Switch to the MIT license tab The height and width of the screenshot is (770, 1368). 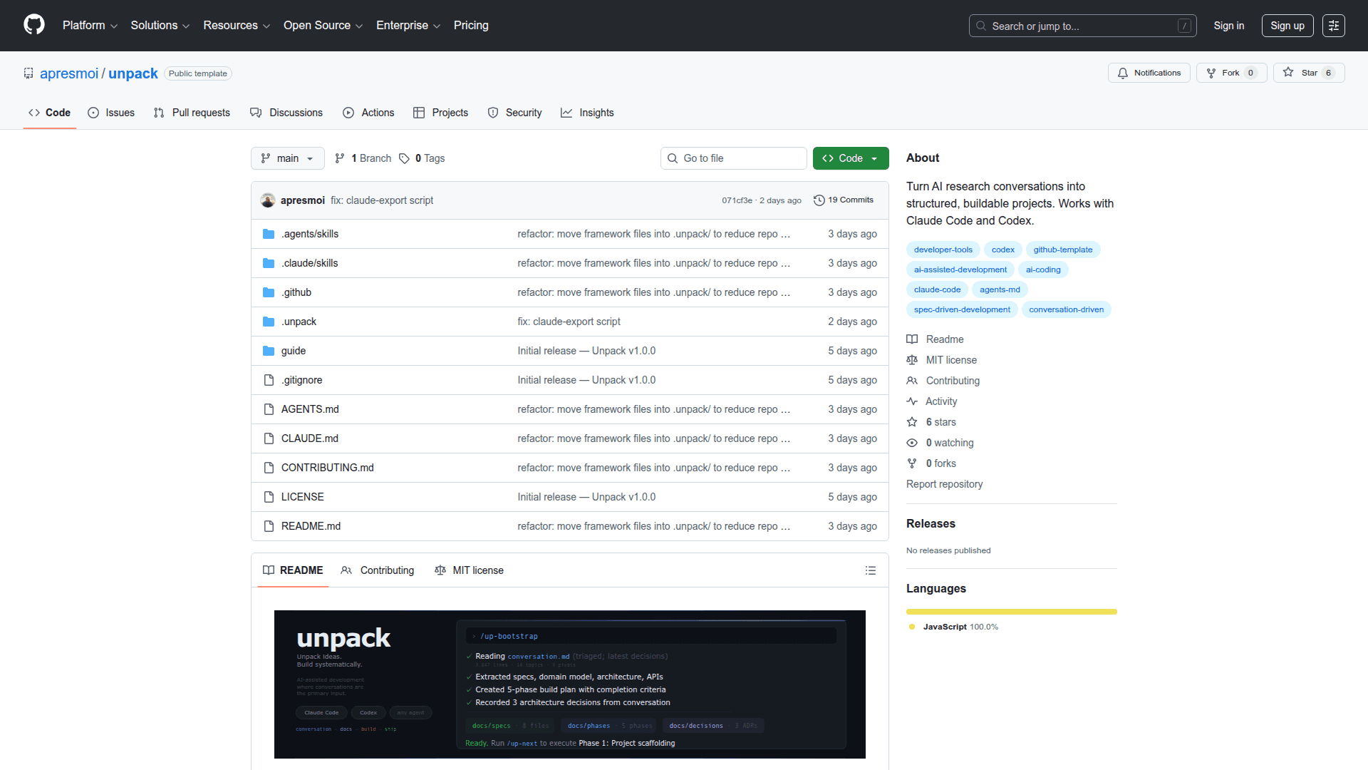[x=469, y=570]
